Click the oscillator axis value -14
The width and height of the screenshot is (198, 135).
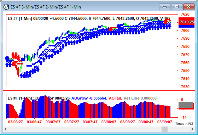pos(184,117)
